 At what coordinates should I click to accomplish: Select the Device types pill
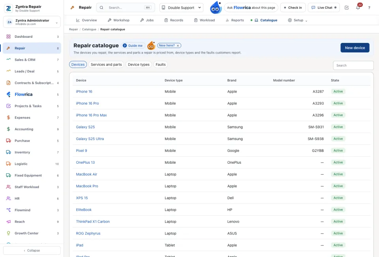click(139, 65)
